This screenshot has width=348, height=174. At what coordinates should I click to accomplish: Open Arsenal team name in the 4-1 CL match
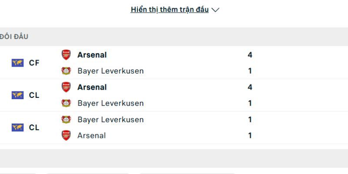click(x=92, y=87)
